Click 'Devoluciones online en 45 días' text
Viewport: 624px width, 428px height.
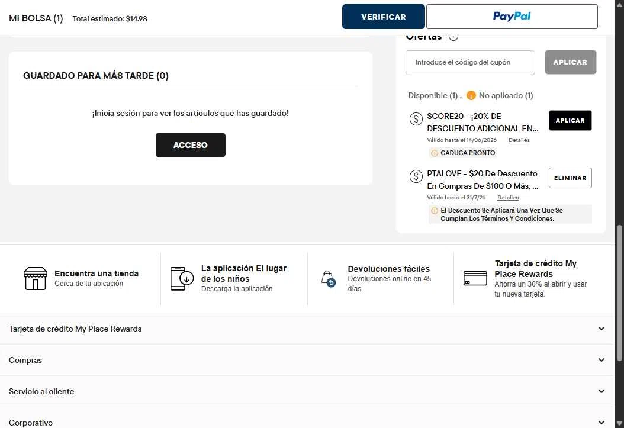389,284
